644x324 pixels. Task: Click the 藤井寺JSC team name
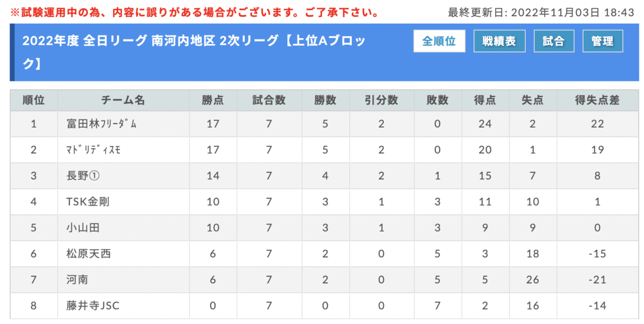click(x=93, y=306)
